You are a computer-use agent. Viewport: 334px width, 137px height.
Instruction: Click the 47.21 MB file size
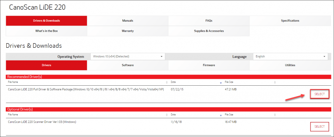pos(231,89)
